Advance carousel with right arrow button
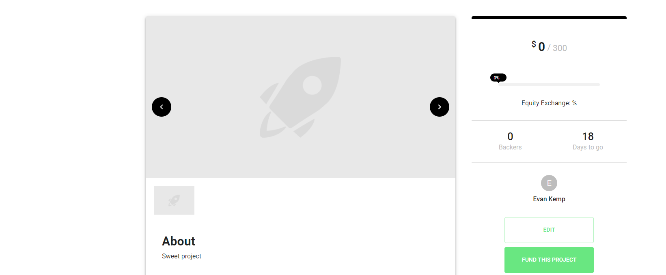Image resolution: width=666 pixels, height=275 pixels. point(440,107)
